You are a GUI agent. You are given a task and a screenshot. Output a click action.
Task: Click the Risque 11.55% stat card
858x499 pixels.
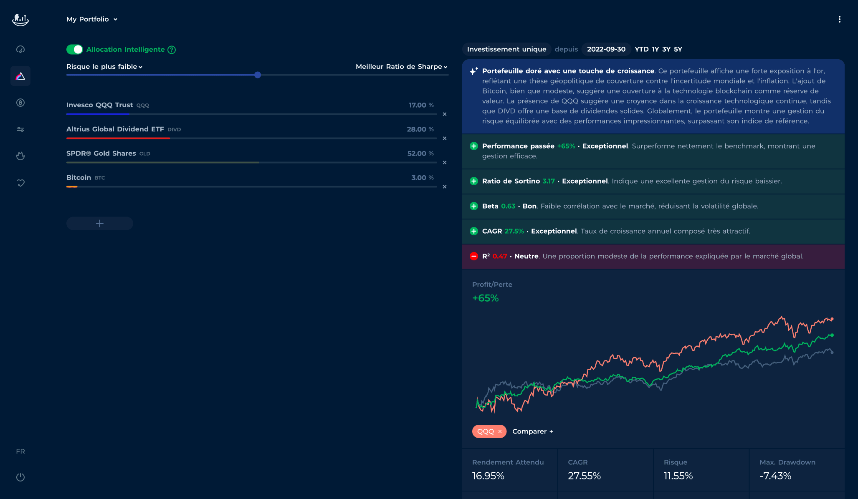point(701,470)
